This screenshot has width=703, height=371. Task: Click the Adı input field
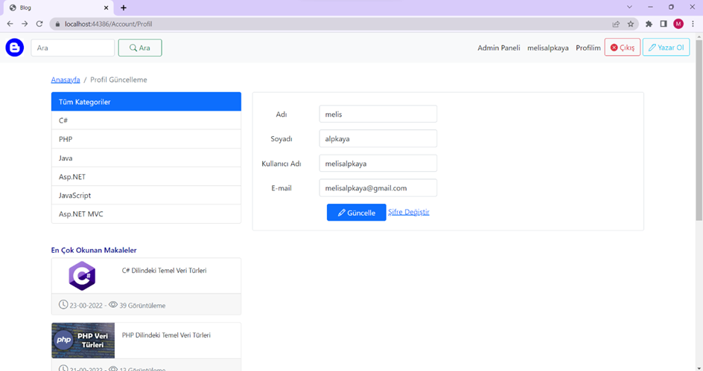click(x=378, y=114)
